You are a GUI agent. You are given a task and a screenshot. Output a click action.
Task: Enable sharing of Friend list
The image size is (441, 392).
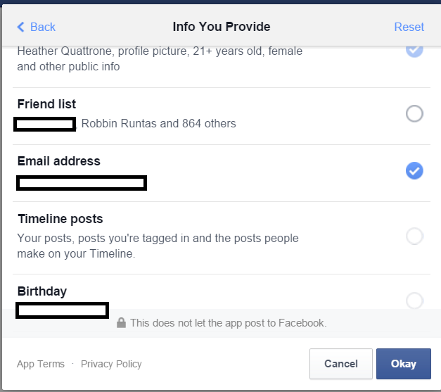(414, 113)
